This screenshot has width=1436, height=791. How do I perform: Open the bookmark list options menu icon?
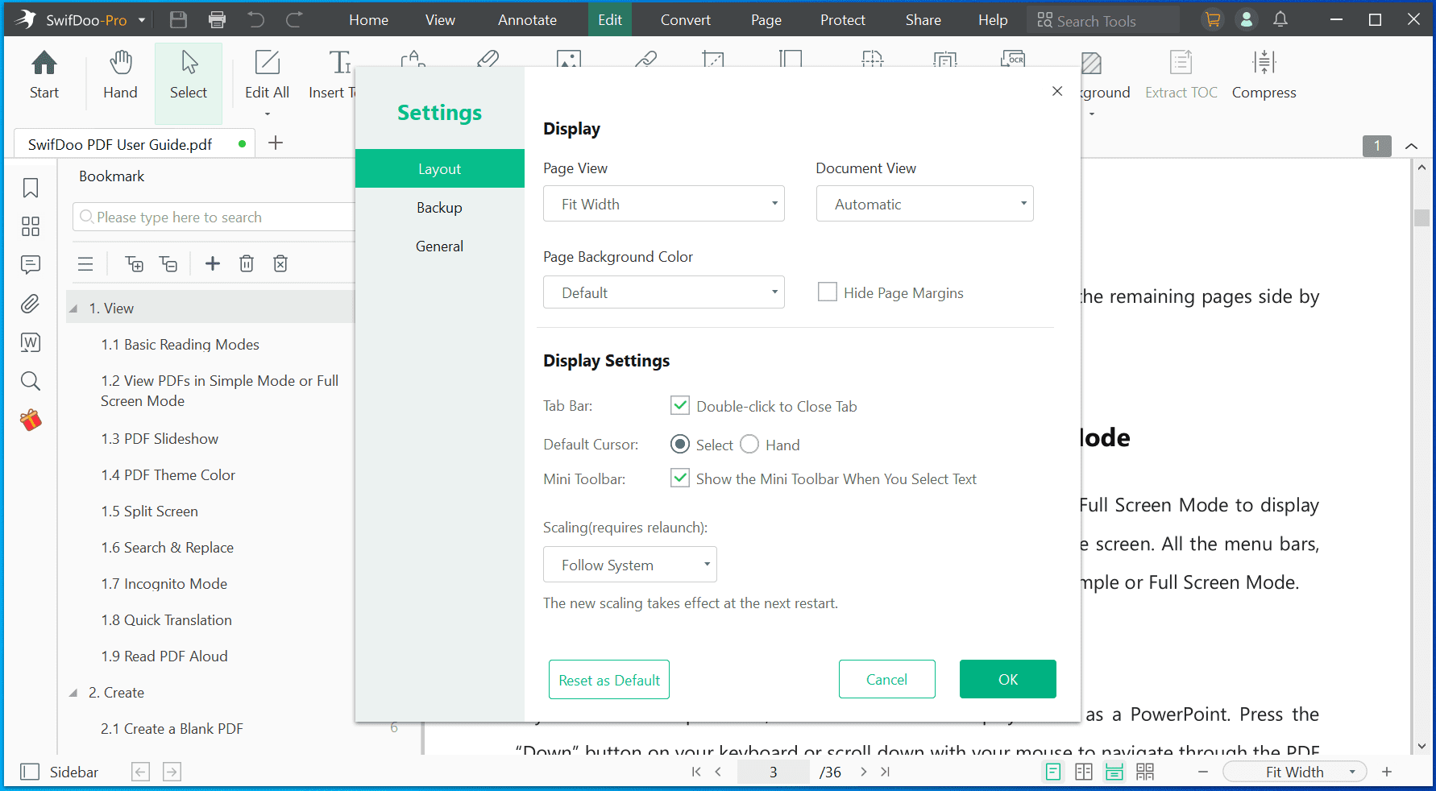coord(85,263)
